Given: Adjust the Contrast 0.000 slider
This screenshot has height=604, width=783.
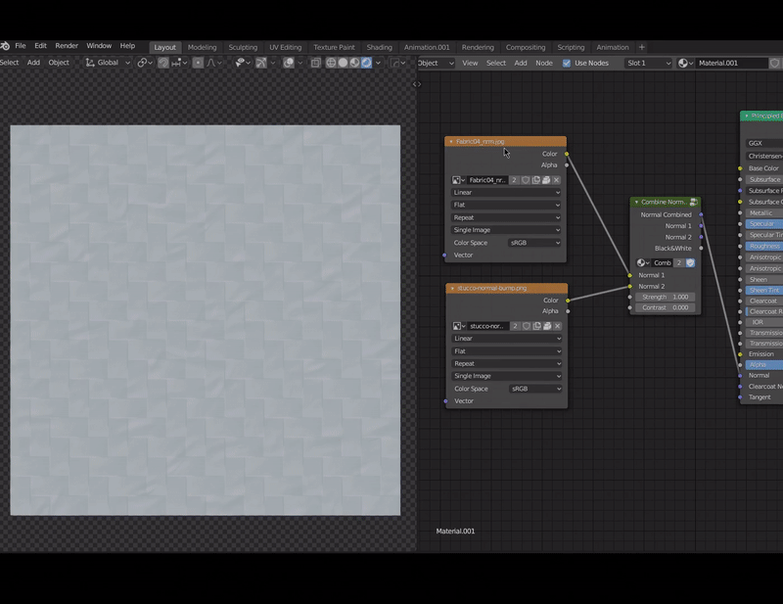Looking at the screenshot, I should (666, 307).
